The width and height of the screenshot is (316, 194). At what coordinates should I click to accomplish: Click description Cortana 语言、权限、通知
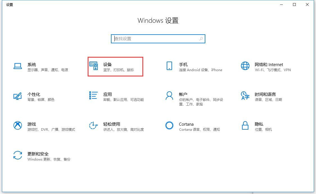pos(199,130)
